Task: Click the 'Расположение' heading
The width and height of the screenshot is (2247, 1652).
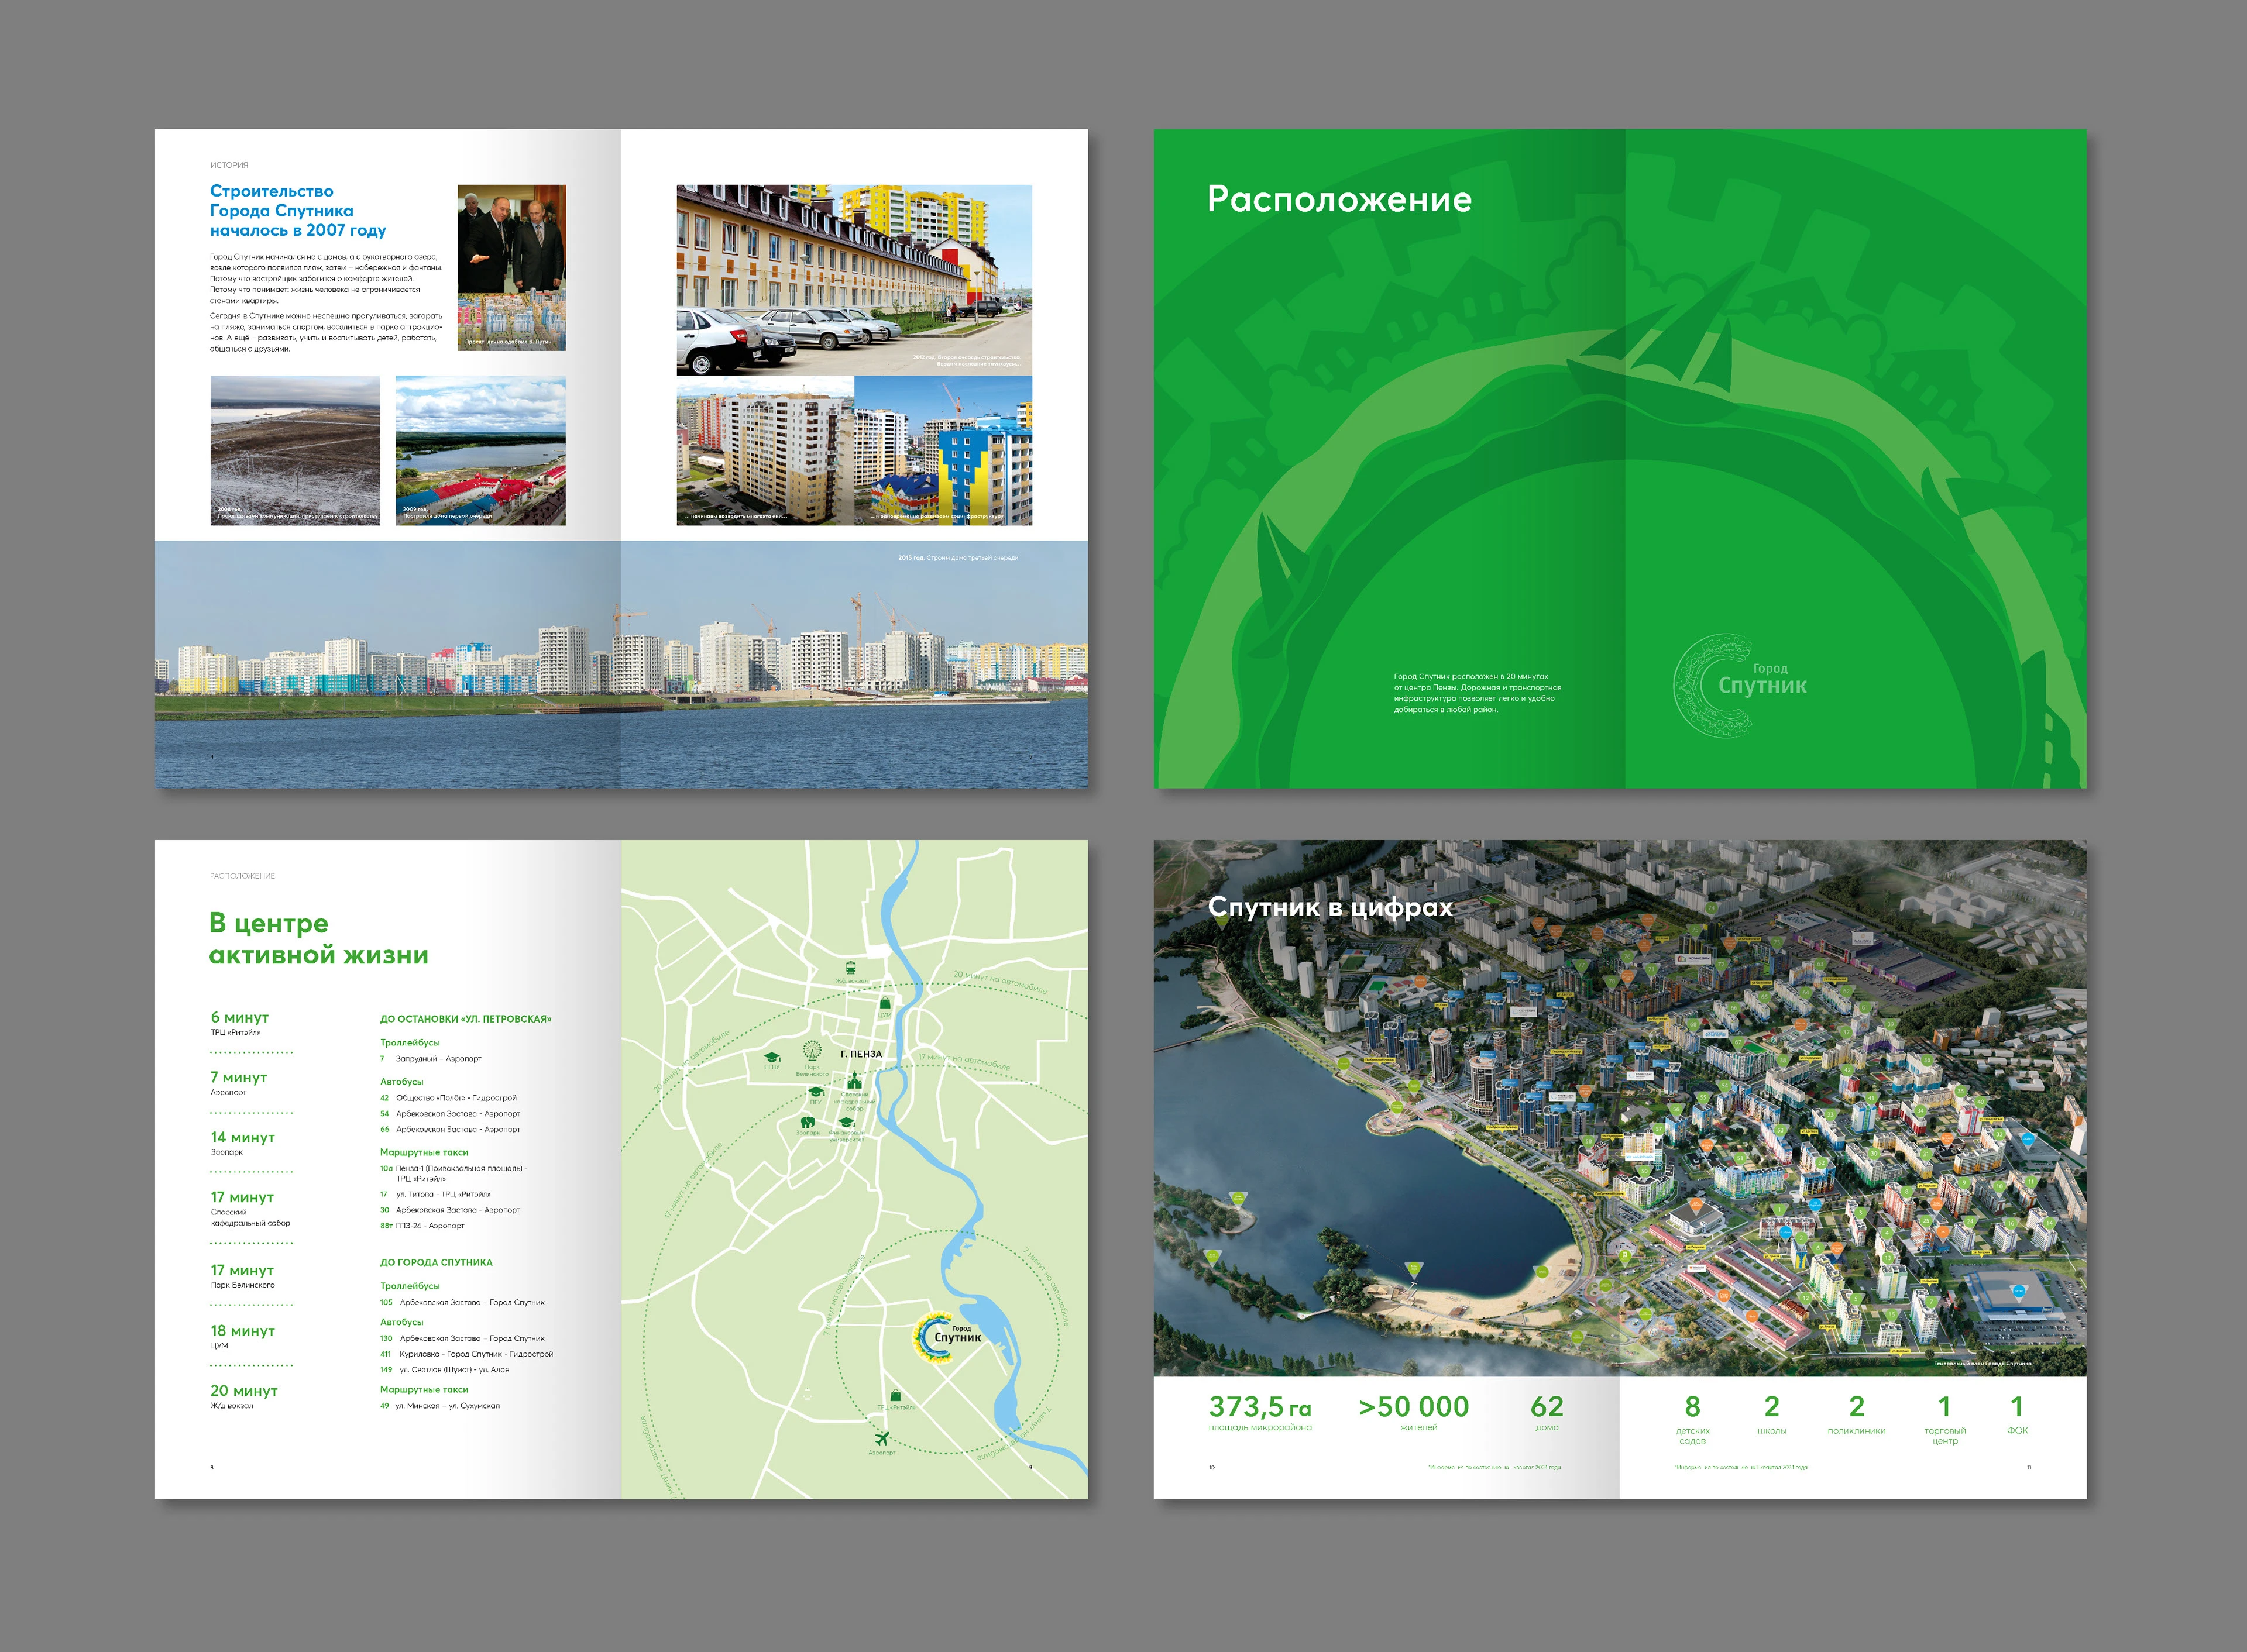Action: tap(1339, 199)
